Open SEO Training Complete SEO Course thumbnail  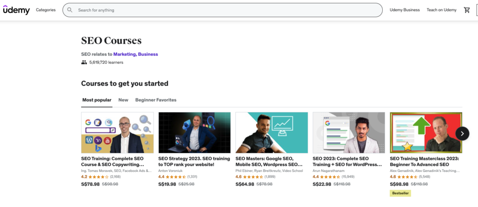click(x=117, y=132)
